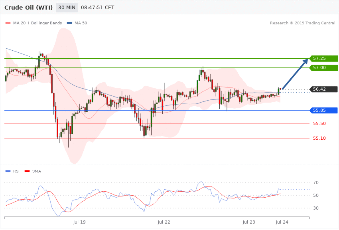339x230 pixels.
Task: Click the MA 20 + Bollinger Bands label
Action: click(37, 23)
